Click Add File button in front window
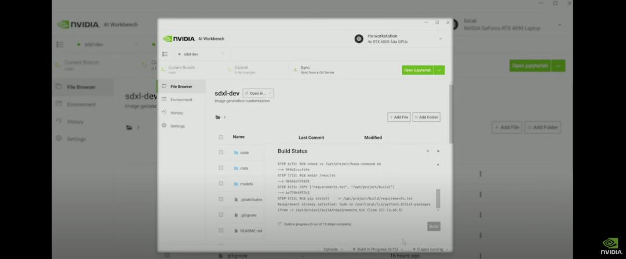This screenshot has height=259, width=626. click(x=399, y=117)
